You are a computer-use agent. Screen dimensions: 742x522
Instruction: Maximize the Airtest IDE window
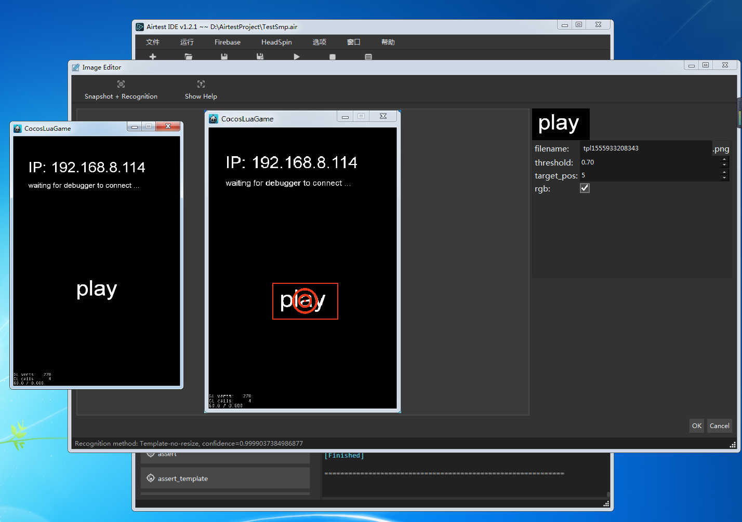coord(578,24)
